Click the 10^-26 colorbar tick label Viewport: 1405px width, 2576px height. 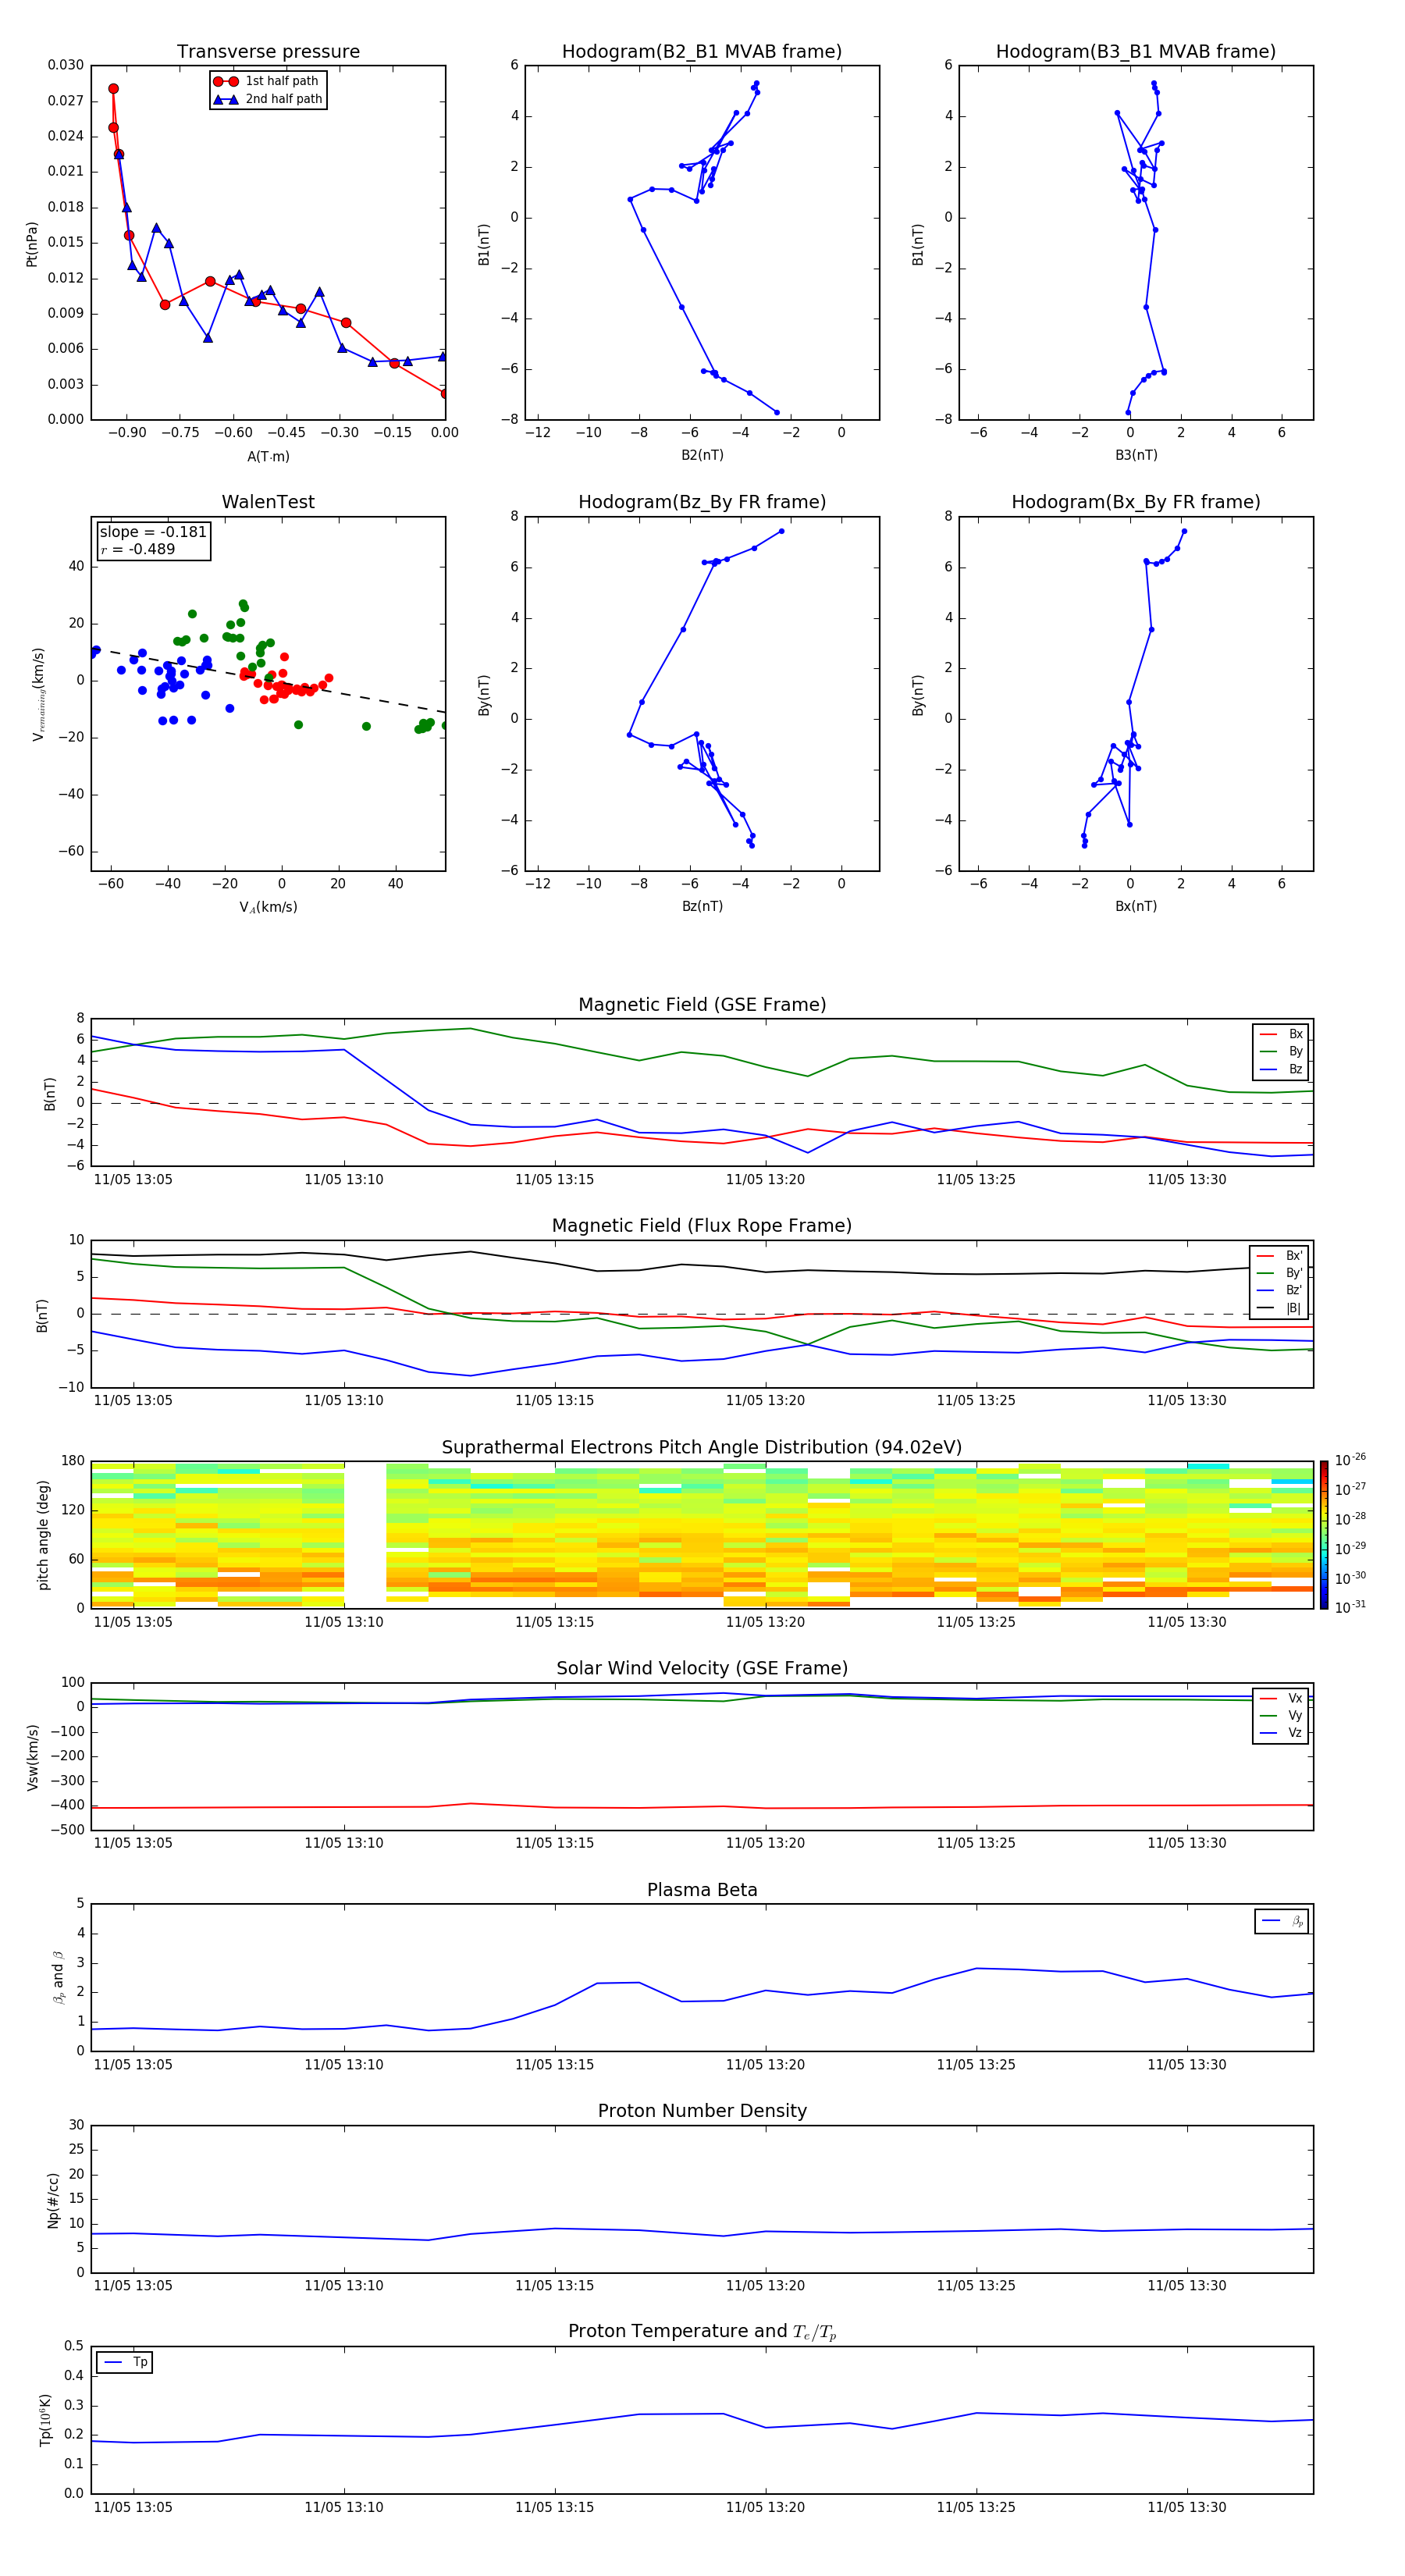tap(1350, 1460)
